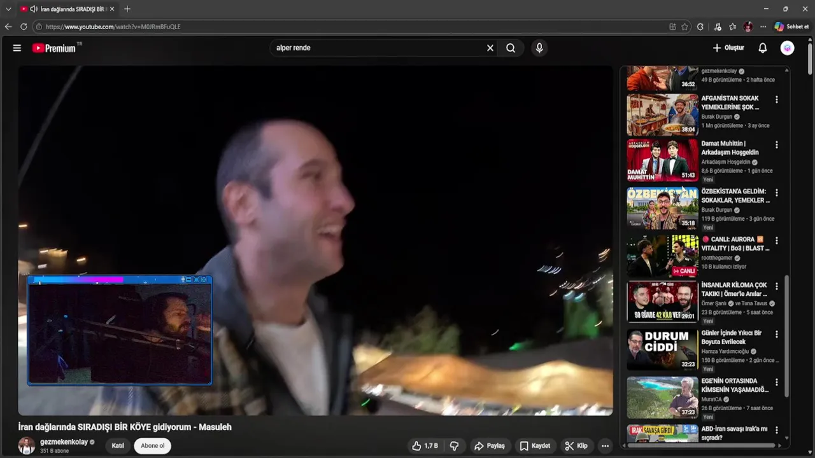Open ÖZBEKİSTAN'A GELDİM video thumbnail
This screenshot has height=458, width=815.
(662, 208)
